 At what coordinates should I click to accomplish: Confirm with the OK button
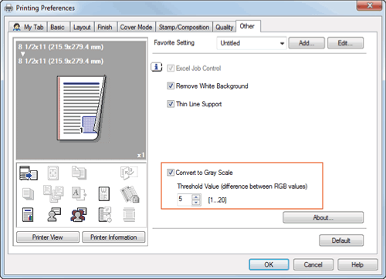(269, 264)
